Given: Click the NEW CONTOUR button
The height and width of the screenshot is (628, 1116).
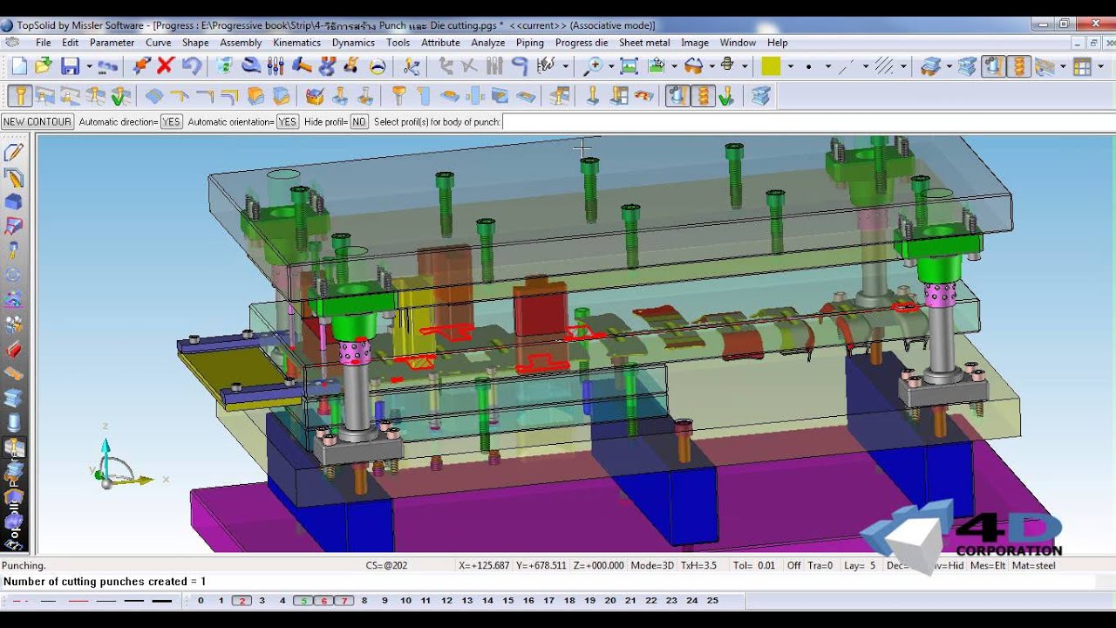Looking at the screenshot, I should (x=37, y=122).
